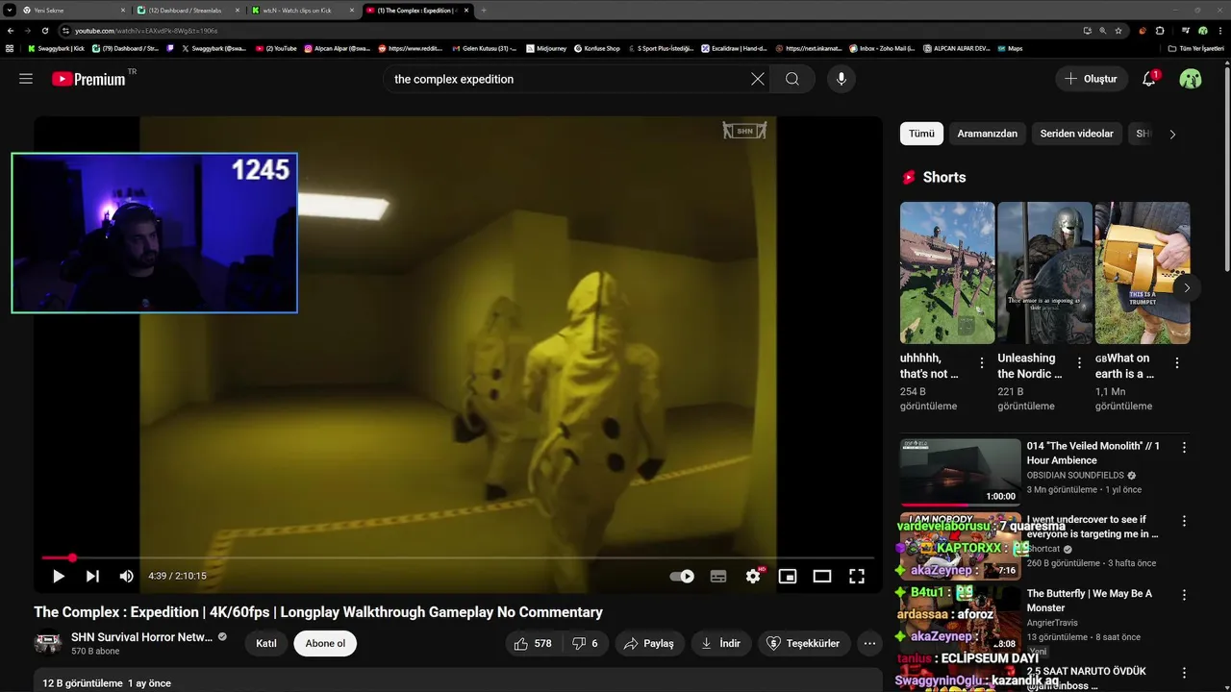Open options for the "uhhhhh, that's not" Short

click(x=982, y=363)
